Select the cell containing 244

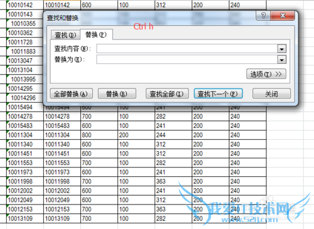pyautogui.click(x=173, y=135)
